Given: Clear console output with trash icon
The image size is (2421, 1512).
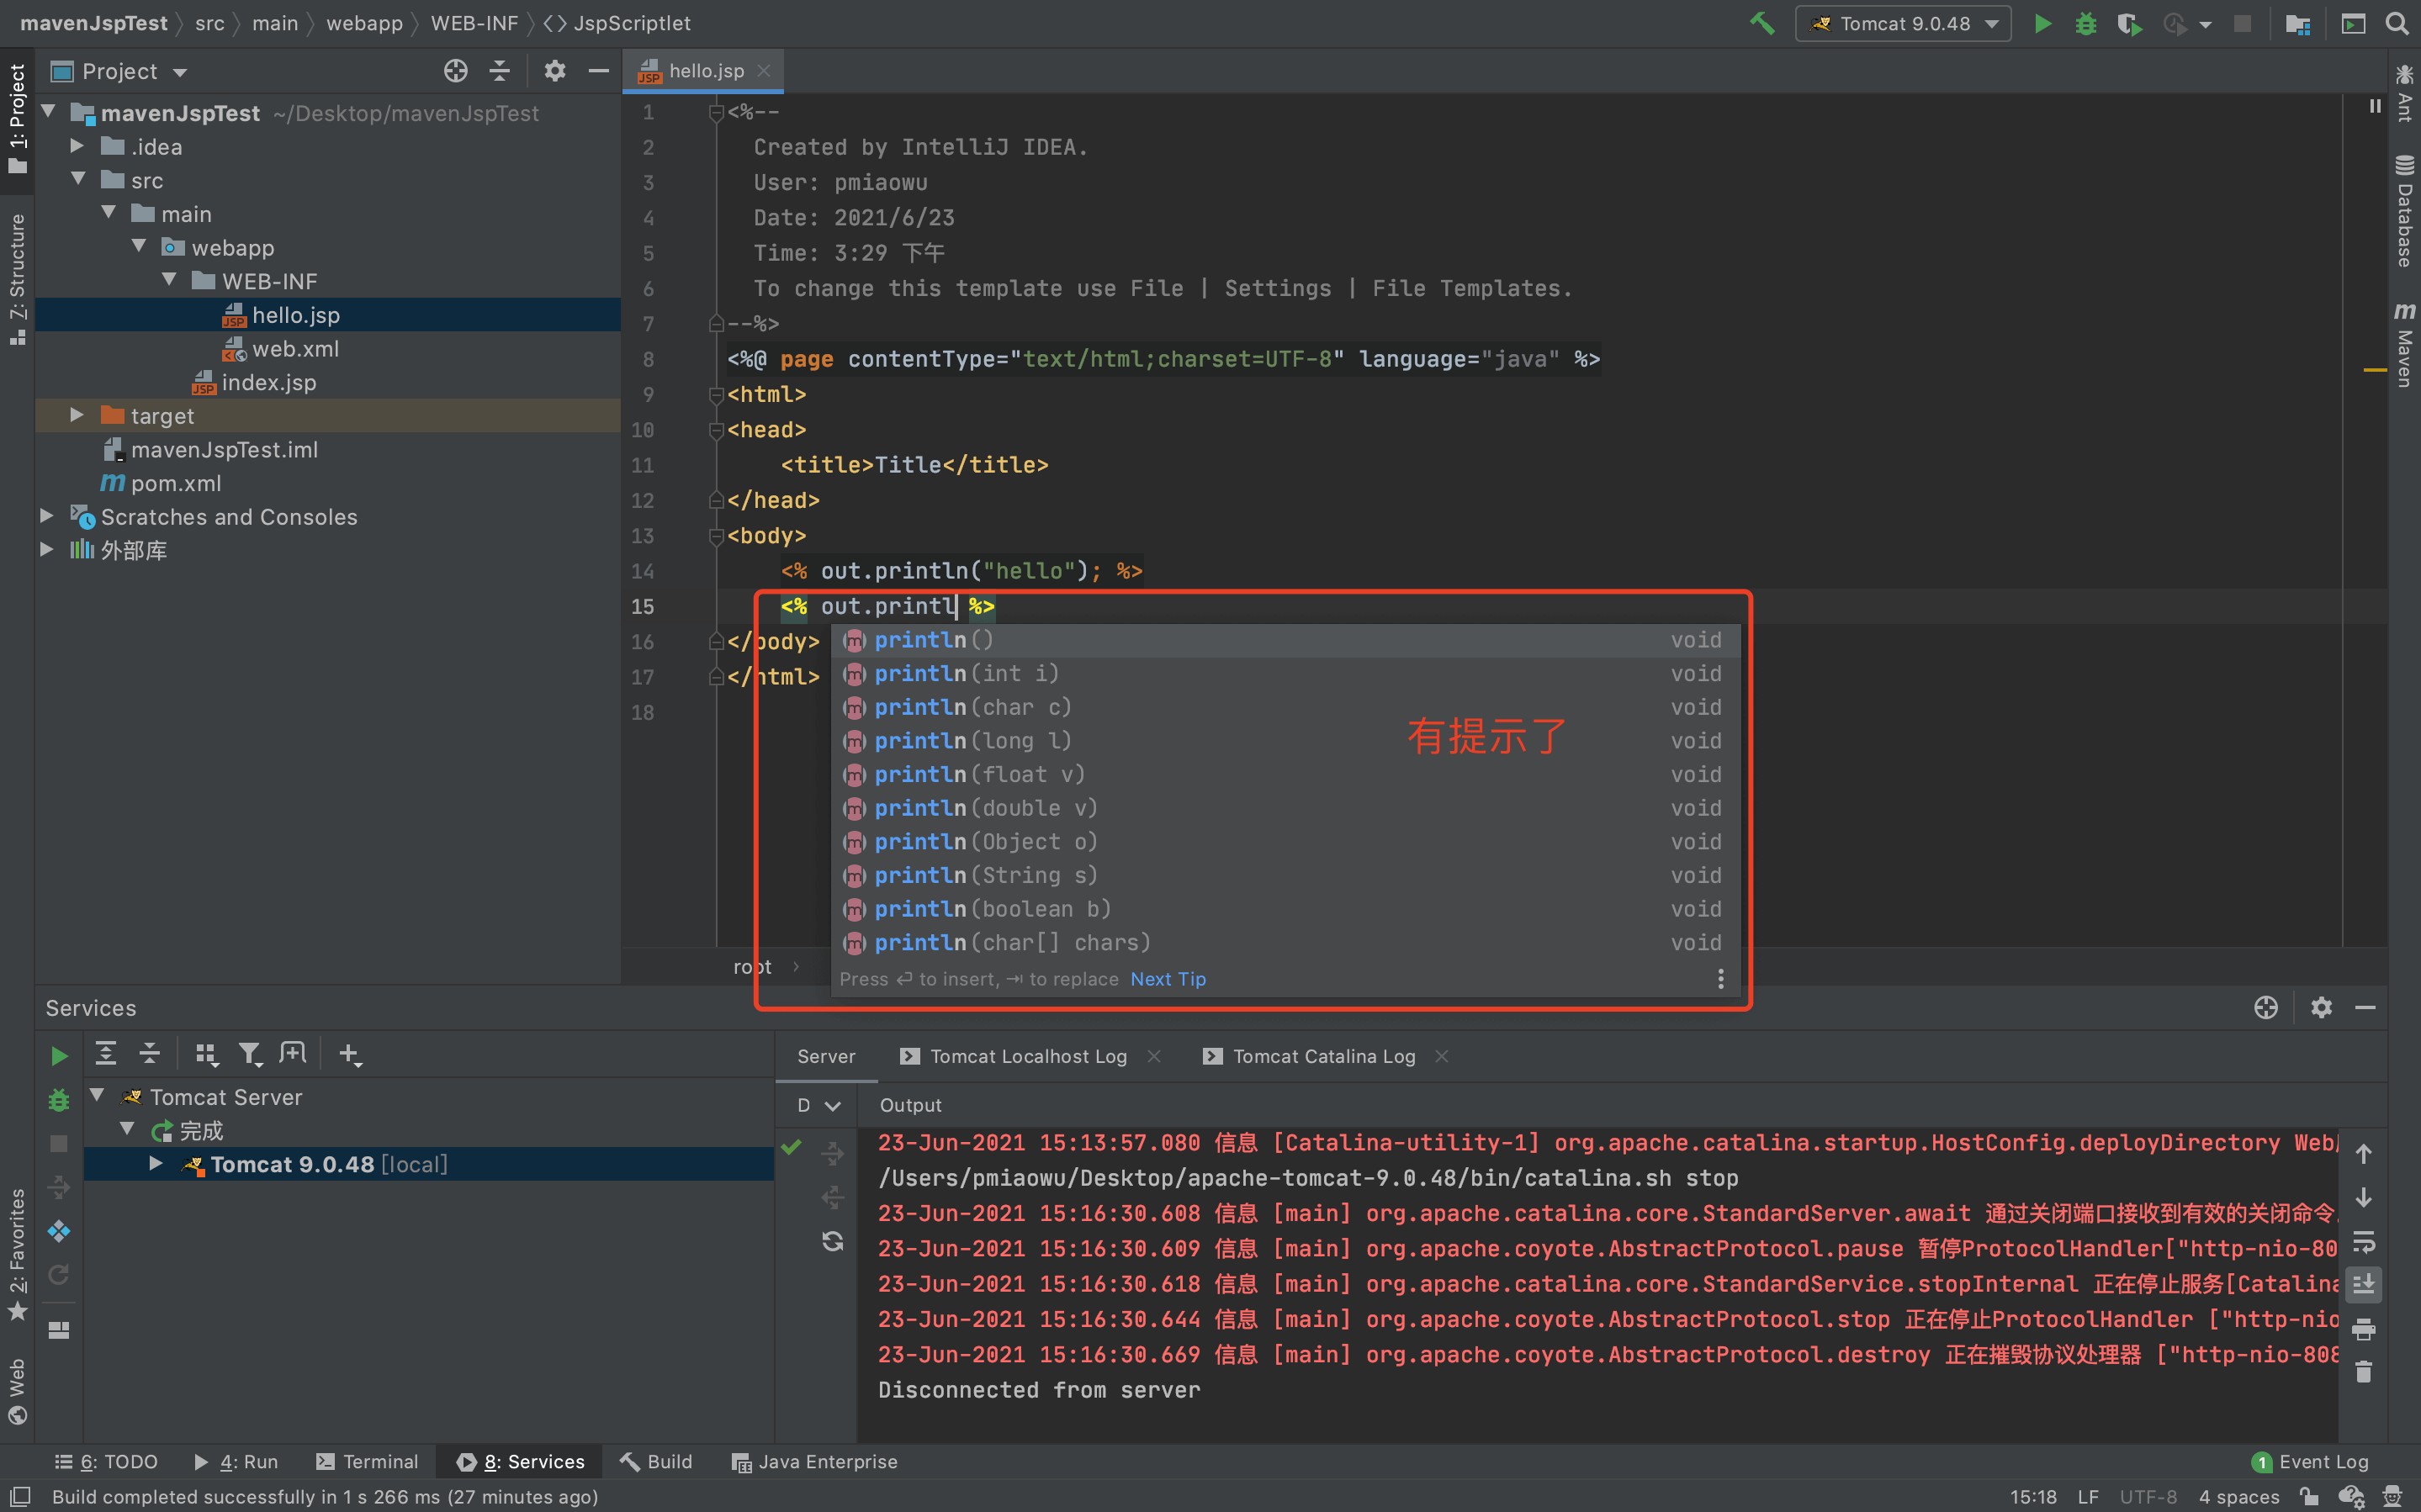Looking at the screenshot, I should tap(2363, 1372).
